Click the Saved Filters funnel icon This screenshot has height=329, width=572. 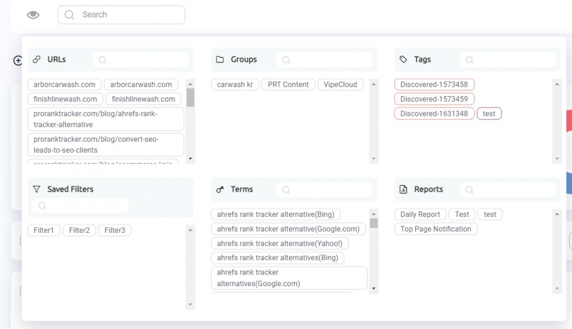coord(37,189)
